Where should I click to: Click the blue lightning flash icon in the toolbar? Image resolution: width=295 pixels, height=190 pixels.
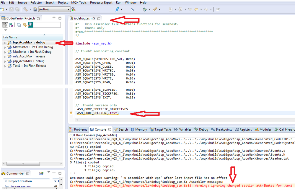pos(117,9)
